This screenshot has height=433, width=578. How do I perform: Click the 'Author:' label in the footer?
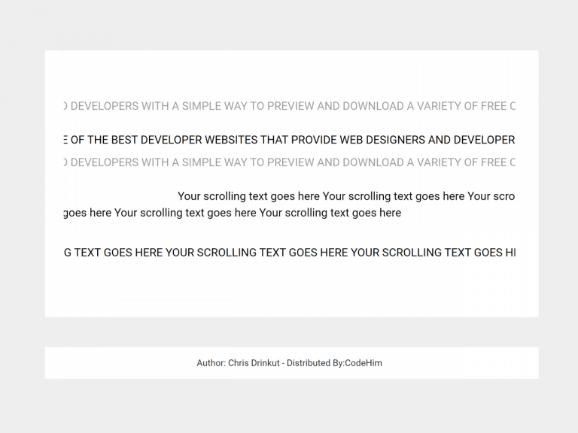point(211,363)
